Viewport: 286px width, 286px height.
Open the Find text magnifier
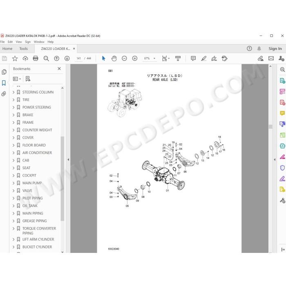click(46, 58)
